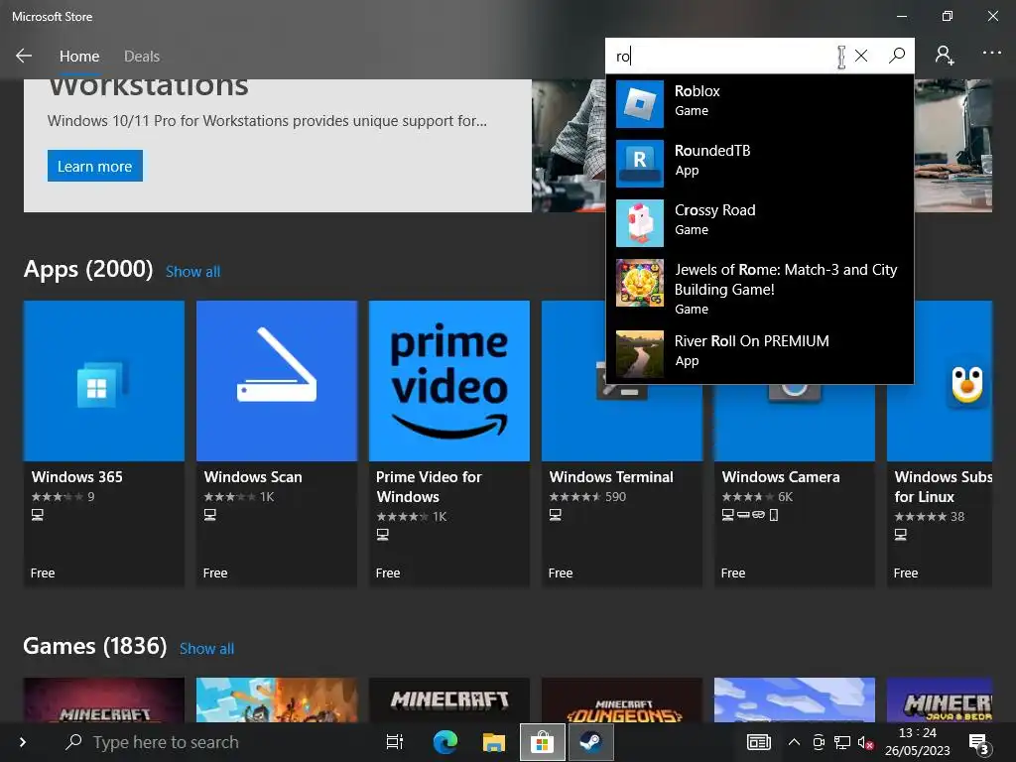This screenshot has width=1016, height=762.
Task: Show all Apps link
Action: (193, 272)
